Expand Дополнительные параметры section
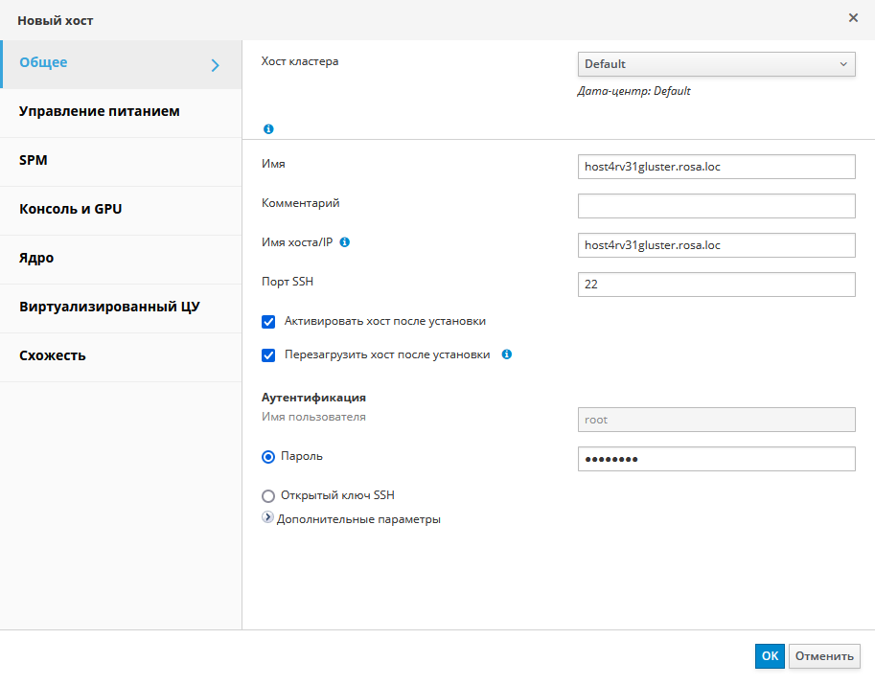This screenshot has width=875, height=685. pos(268,518)
